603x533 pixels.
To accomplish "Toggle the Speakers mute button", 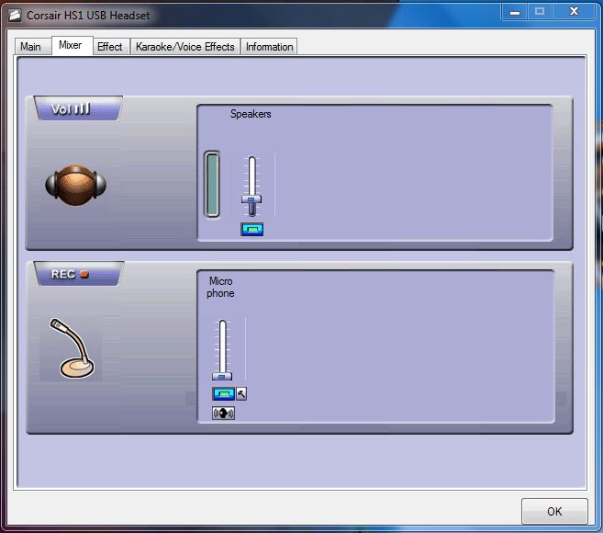I will coord(251,229).
